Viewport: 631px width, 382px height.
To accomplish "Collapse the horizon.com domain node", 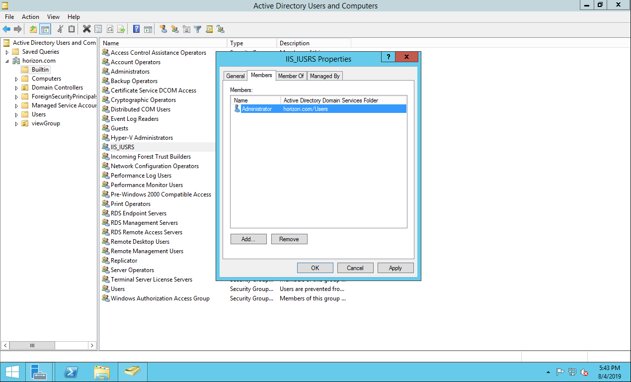I will point(7,61).
